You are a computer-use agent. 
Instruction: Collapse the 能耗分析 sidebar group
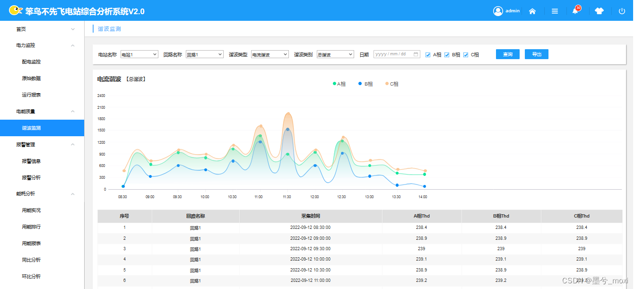point(73,193)
